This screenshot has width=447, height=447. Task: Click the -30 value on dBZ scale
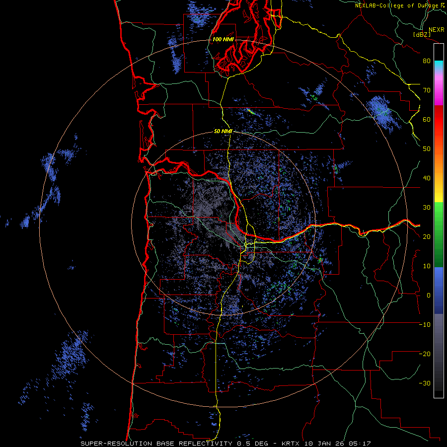pyautogui.click(x=425, y=383)
